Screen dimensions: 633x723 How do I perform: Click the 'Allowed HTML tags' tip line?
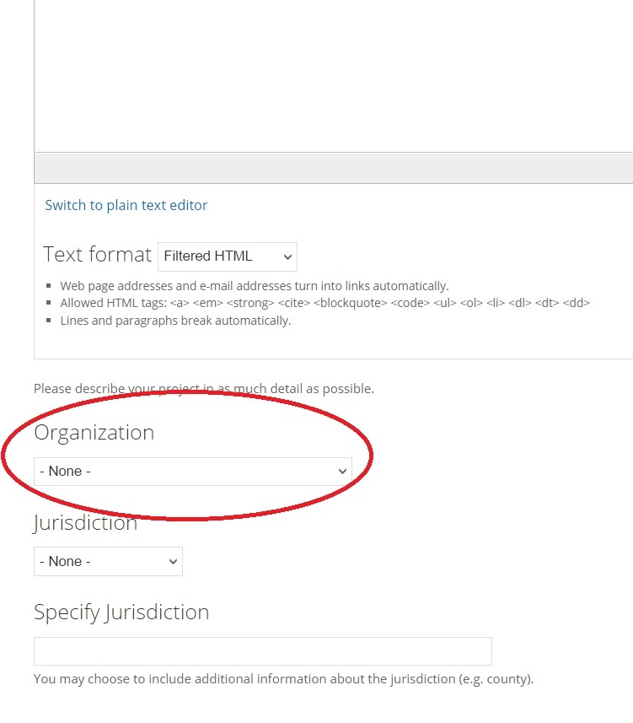[325, 303]
